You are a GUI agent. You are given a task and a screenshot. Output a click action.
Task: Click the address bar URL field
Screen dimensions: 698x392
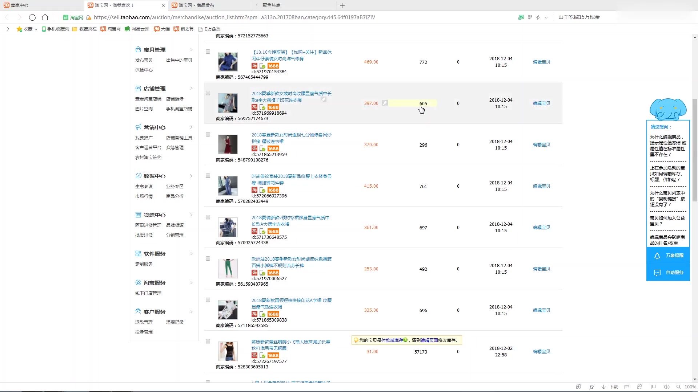click(234, 17)
